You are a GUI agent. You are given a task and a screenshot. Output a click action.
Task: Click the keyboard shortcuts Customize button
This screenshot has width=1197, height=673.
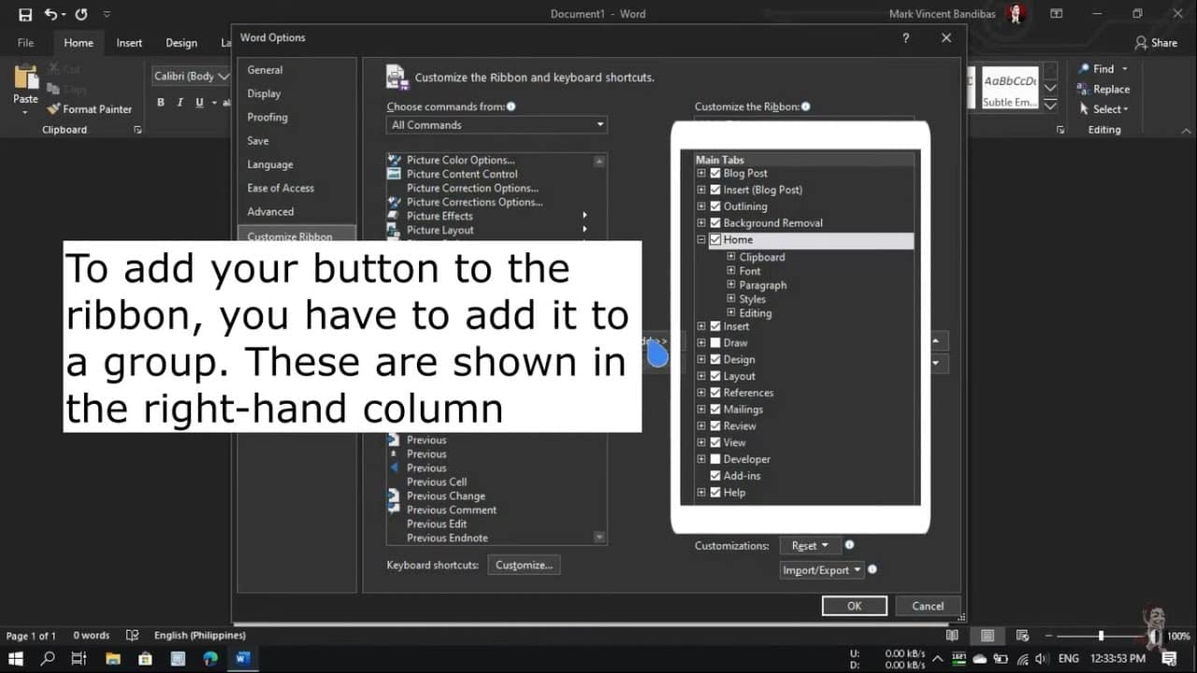click(524, 566)
